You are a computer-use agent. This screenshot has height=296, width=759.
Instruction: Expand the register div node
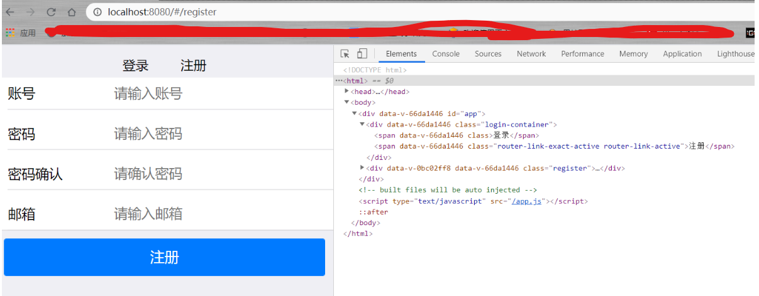362,167
